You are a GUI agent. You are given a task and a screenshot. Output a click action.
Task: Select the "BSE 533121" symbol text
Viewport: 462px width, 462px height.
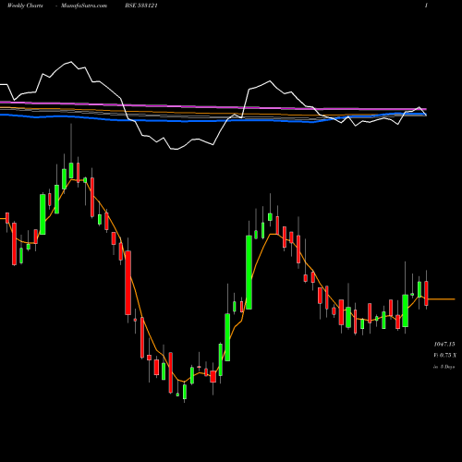(x=141, y=6)
